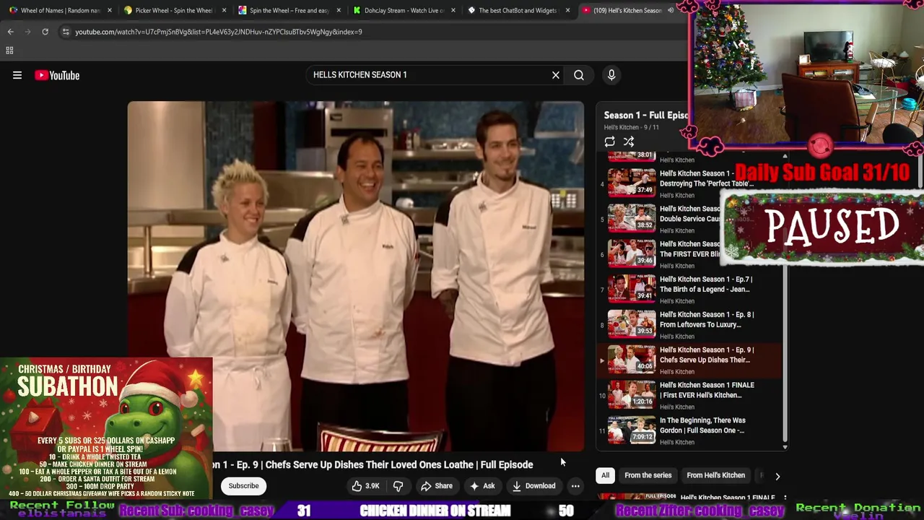Play Season 1 FINALE from the playlist
The height and width of the screenshot is (520, 924).
(x=707, y=390)
